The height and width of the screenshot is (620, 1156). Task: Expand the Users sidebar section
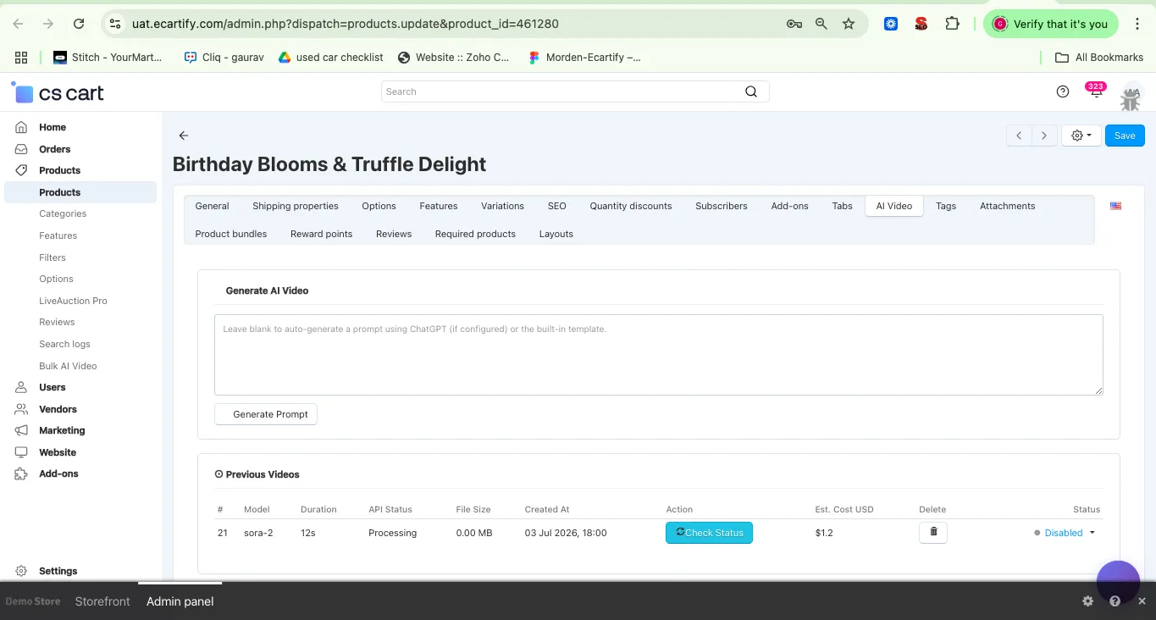(52, 387)
